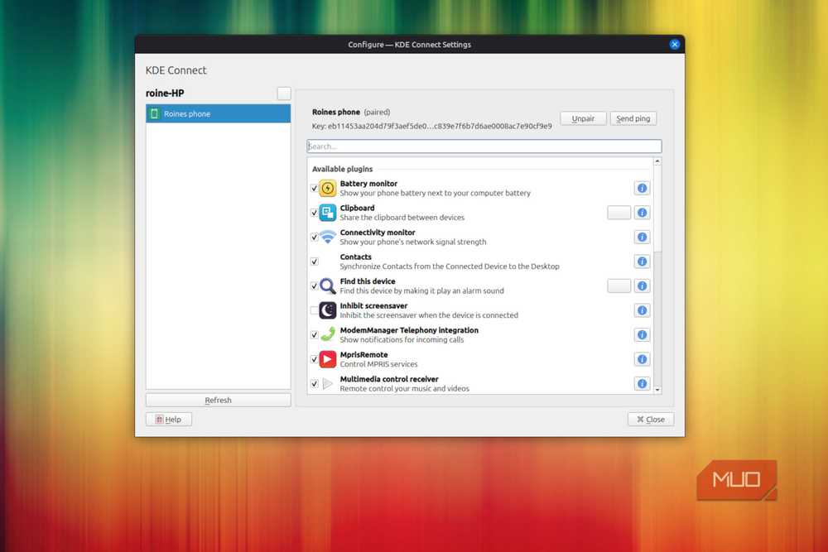Focus the plugin Search field
The image size is (828, 552).
tap(484, 146)
